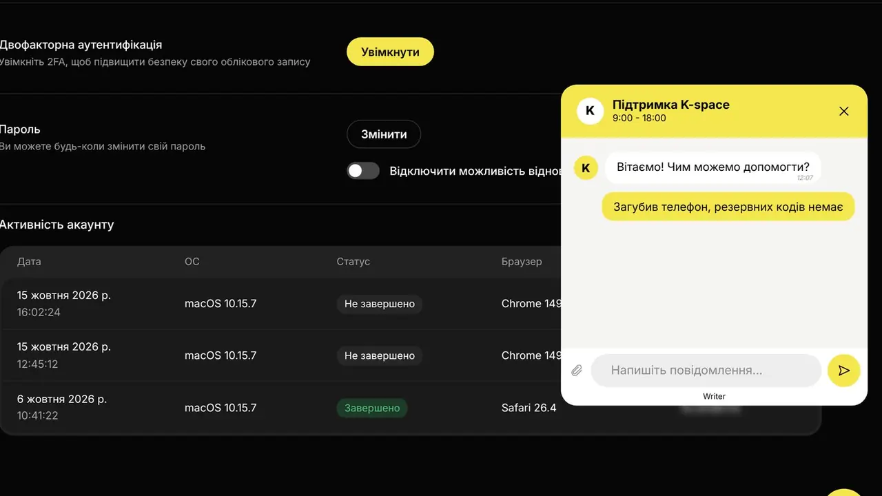Click the K avatar in chat header
Image resolution: width=882 pixels, height=496 pixels.
point(590,111)
